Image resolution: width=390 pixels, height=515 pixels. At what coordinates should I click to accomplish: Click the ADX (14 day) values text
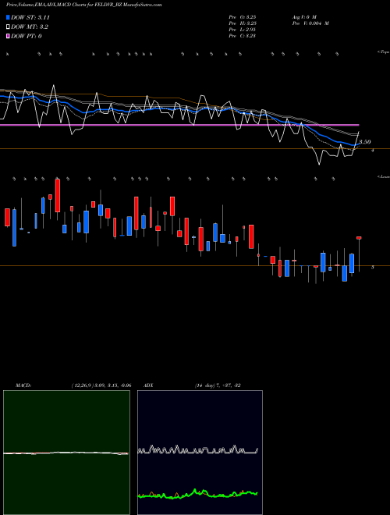point(218,385)
